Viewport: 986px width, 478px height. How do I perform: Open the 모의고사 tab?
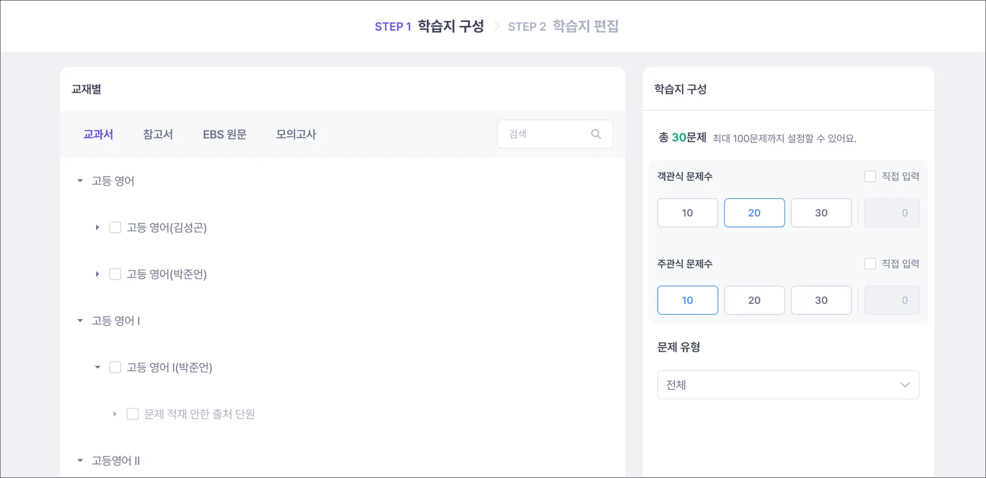296,134
